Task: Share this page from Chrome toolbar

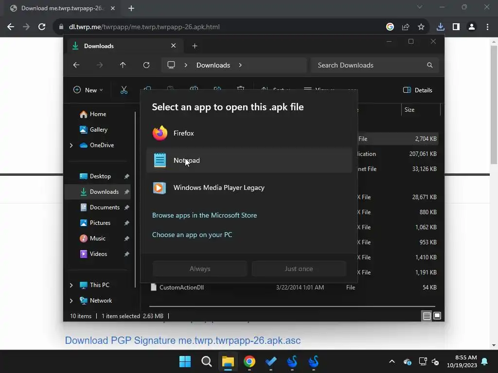Action: point(406,27)
